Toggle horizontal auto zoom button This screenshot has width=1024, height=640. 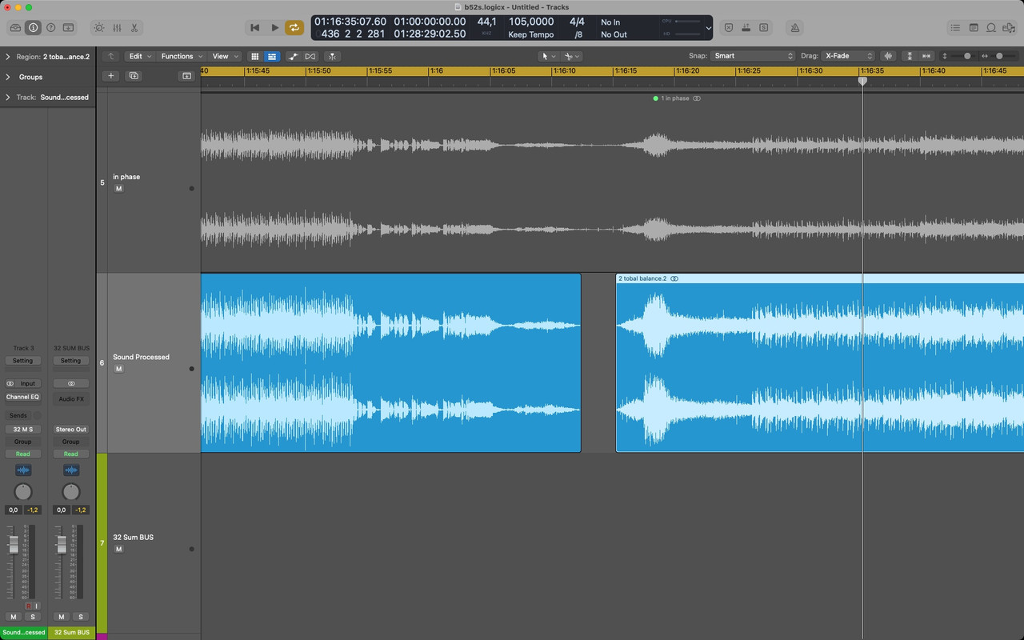(926, 56)
